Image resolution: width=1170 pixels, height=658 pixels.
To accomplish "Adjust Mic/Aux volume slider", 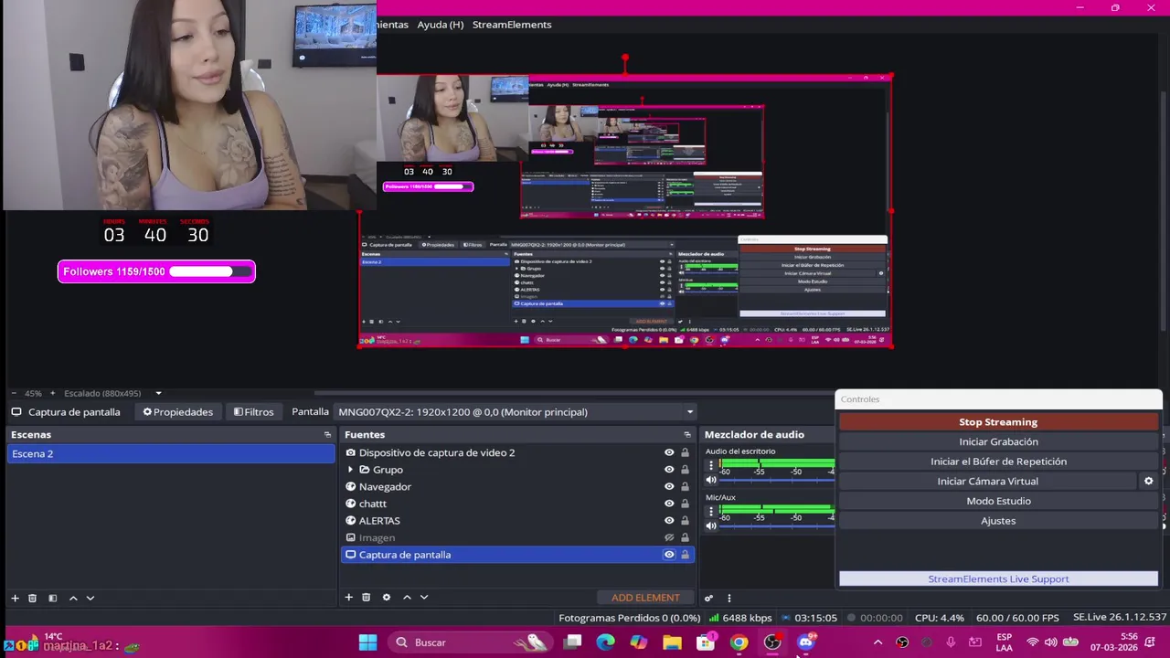I will (777, 526).
